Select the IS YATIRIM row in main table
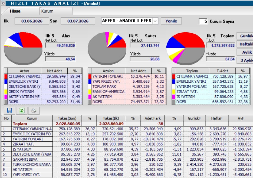Screen dimensions: 253x178 coord(127,149)
